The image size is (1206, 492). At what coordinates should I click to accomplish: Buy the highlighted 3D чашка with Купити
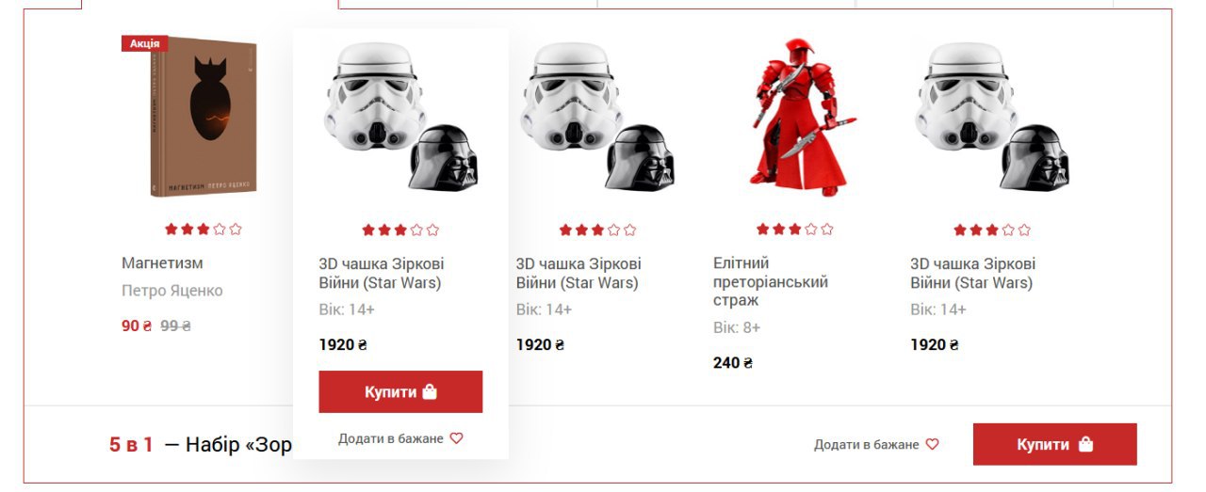click(400, 391)
